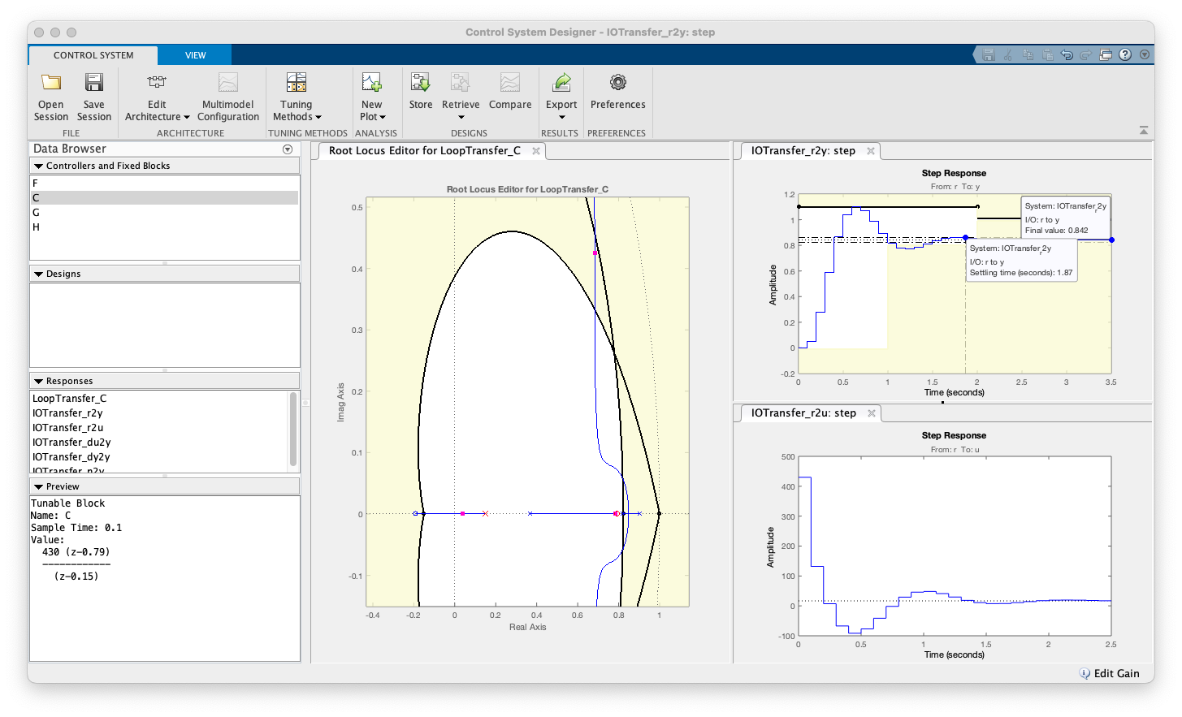Select IOTransfer_r2u: step tab
1182x717 pixels.
click(x=803, y=413)
